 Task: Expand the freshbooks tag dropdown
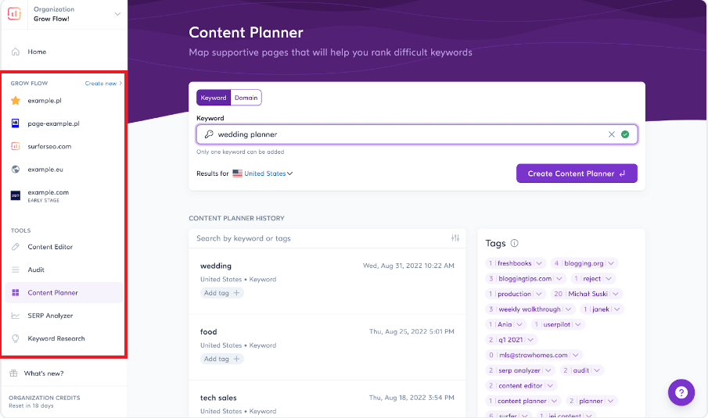click(538, 263)
